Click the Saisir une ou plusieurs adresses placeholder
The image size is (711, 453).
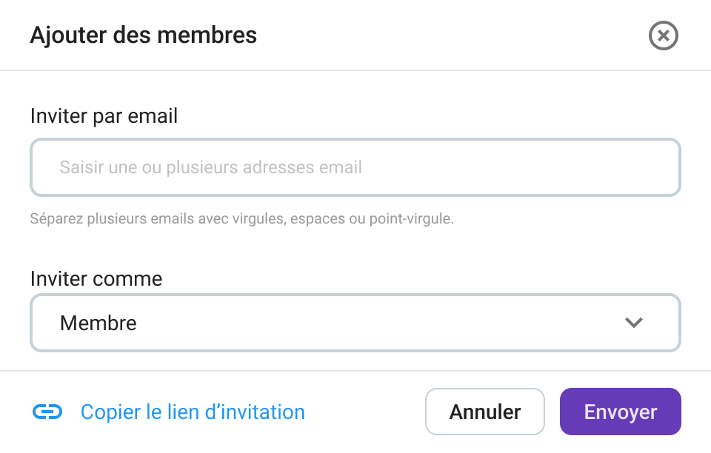(x=211, y=167)
